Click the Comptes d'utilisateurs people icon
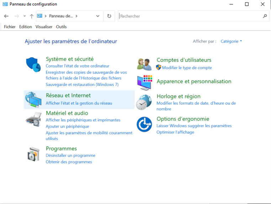This screenshot has height=204, width=271. click(144, 64)
